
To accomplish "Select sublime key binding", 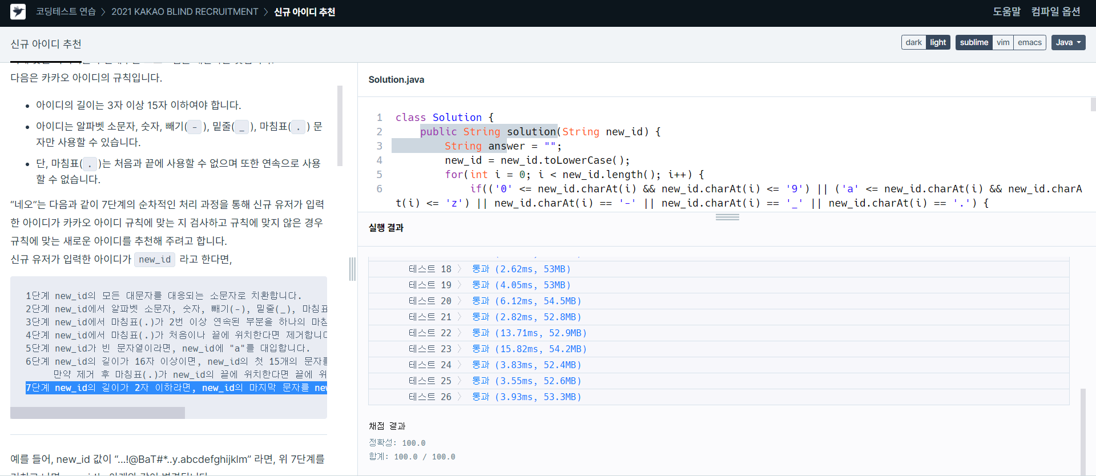I will click(x=974, y=42).
